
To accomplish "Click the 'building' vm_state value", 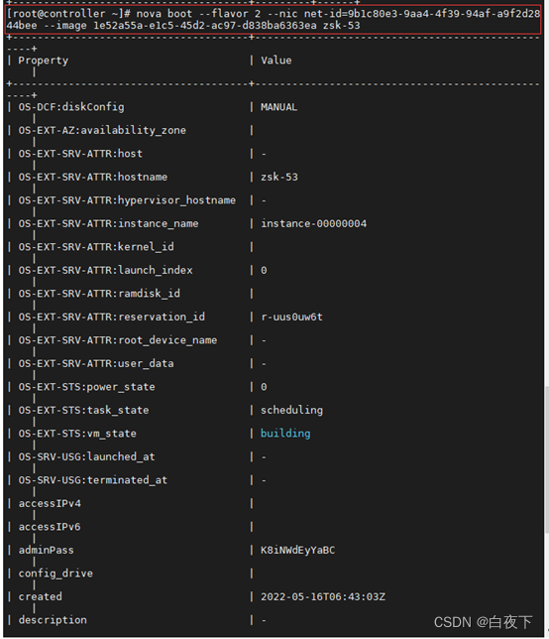I will (x=285, y=434).
